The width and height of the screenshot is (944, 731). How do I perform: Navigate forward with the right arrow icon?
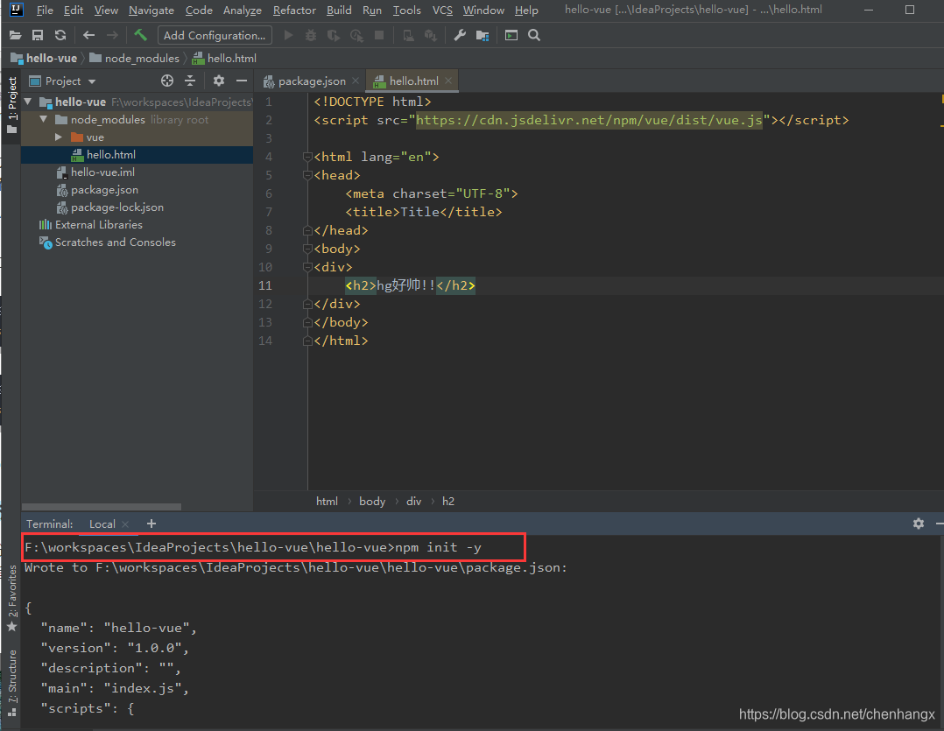tap(112, 36)
